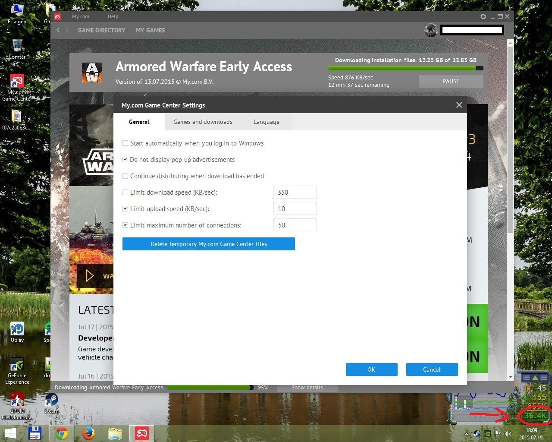The height and width of the screenshot is (442, 552).
Task: Click the bottom status download progress bar
Action: [x=210, y=387]
